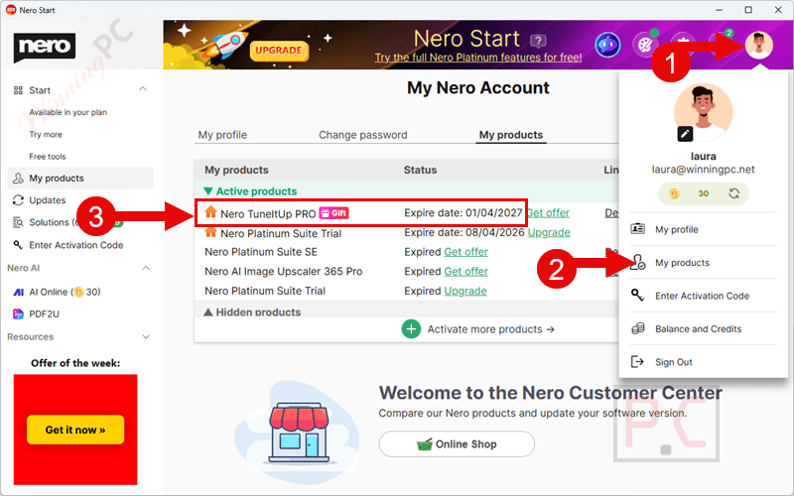Click the home icon next to Nero TuneItUp PRO
Viewport: 794px width, 496px height.
coord(210,212)
